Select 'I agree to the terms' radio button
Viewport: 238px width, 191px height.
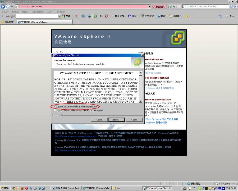(55, 106)
